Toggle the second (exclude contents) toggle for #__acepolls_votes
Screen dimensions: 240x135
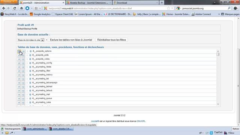coord(23,59)
